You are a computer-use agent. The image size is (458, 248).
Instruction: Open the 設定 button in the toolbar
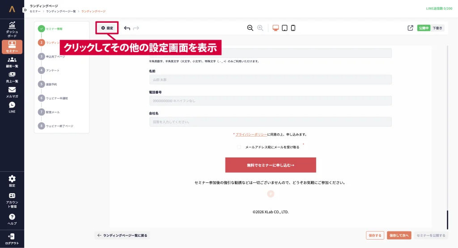point(107,28)
